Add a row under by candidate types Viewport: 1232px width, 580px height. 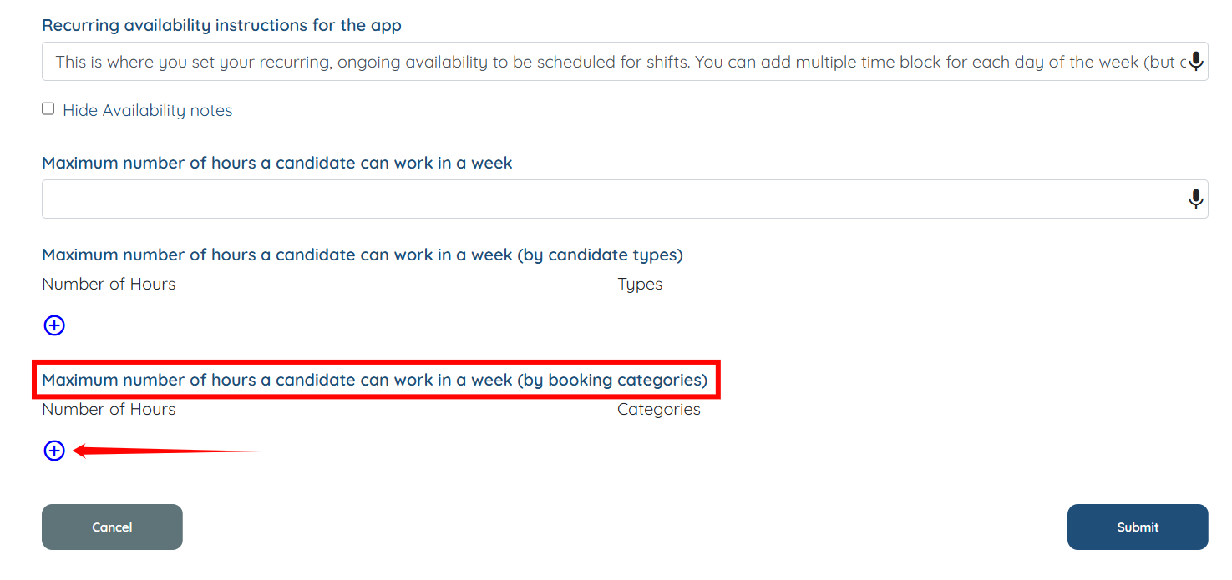[54, 325]
